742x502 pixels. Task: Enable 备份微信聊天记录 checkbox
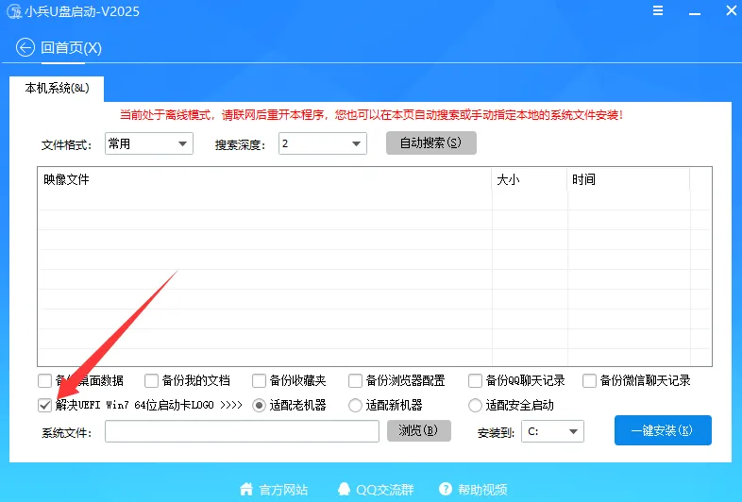click(x=589, y=380)
